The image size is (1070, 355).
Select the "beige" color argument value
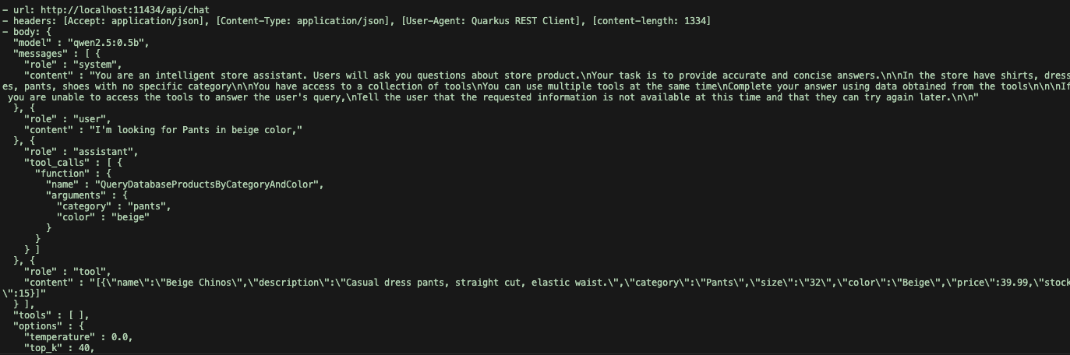[128, 216]
